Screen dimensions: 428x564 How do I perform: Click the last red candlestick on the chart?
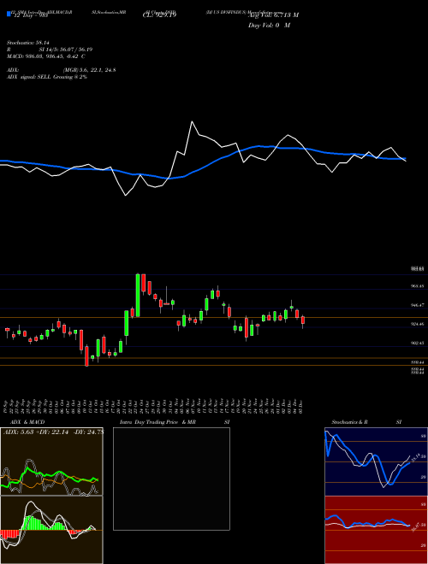303,320
